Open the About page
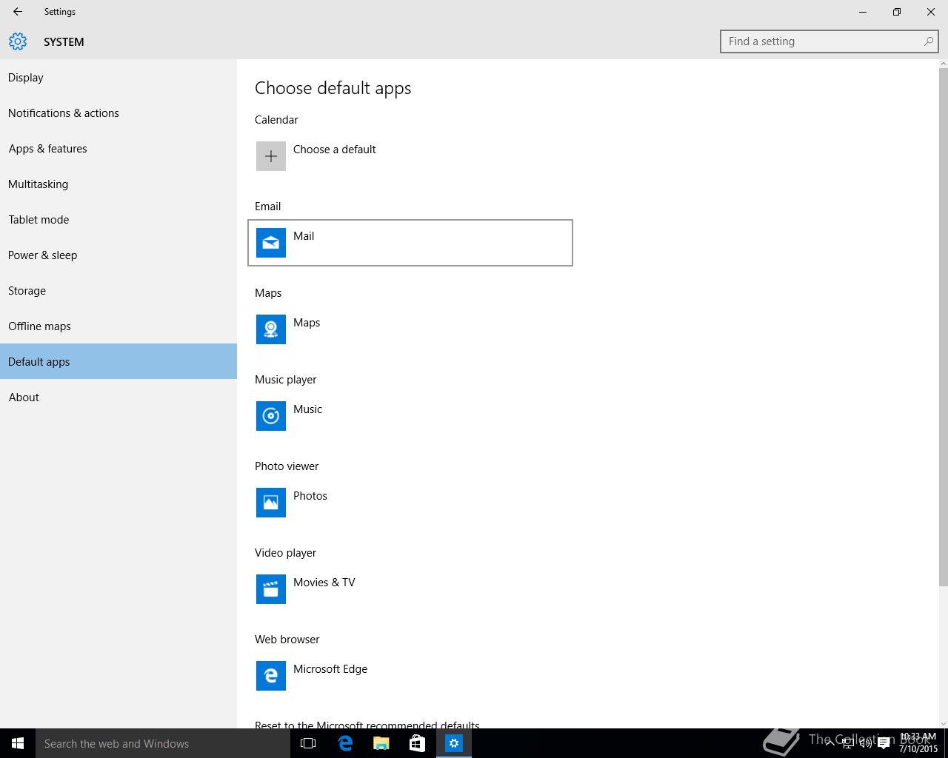948x758 pixels. click(x=118, y=398)
